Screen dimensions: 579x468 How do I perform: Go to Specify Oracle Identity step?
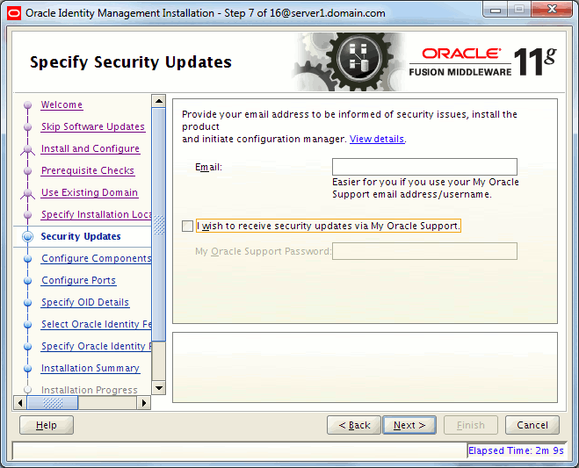(96, 346)
